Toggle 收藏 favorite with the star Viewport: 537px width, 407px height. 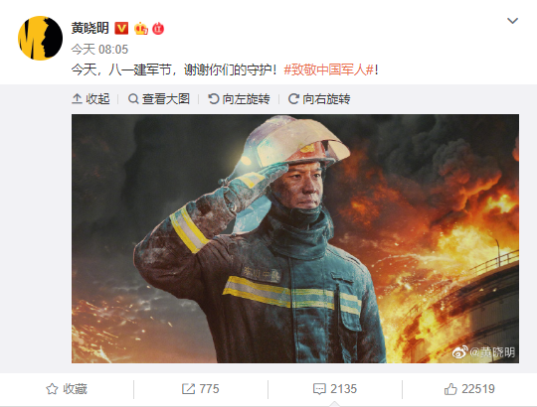[x=67, y=389]
